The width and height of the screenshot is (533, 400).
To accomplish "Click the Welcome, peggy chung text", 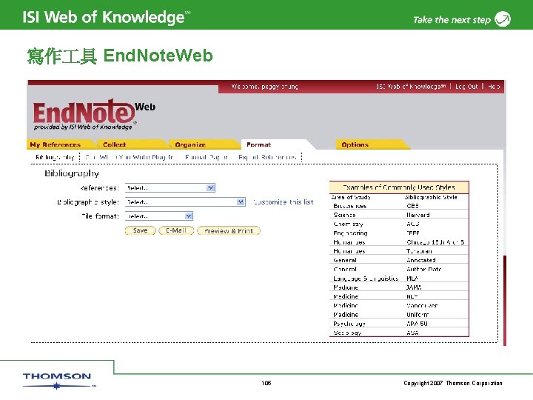I will pyautogui.click(x=264, y=87).
